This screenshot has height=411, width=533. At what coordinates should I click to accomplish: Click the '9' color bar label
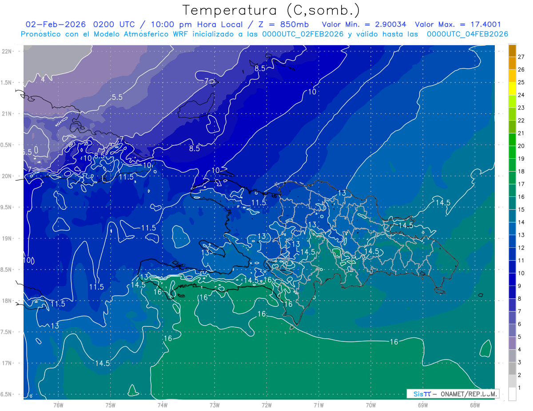(x=520, y=286)
